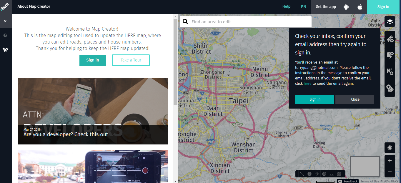Open the Terms of Use link
Image resolution: width=401 pixels, height=183 pixels.
point(370,181)
